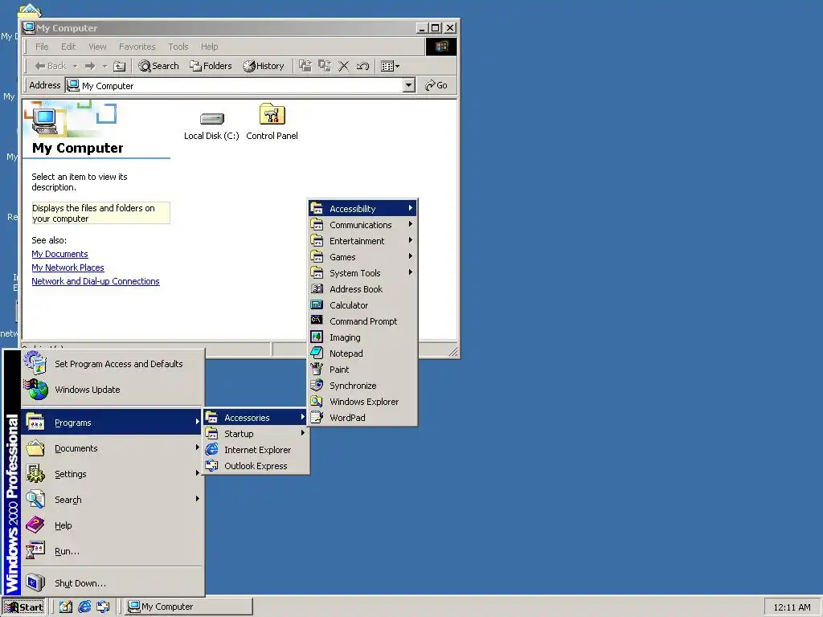This screenshot has height=617, width=823.
Task: Click the Up folder toolbar icon
Action: click(120, 66)
